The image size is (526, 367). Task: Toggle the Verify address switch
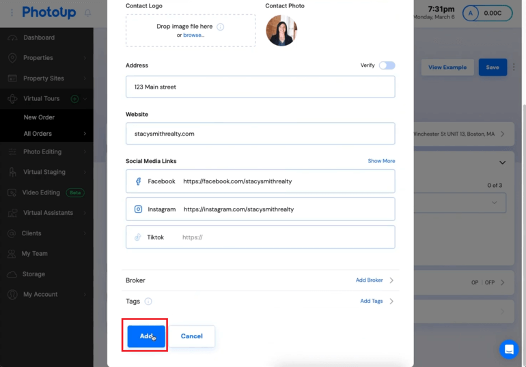pos(387,65)
